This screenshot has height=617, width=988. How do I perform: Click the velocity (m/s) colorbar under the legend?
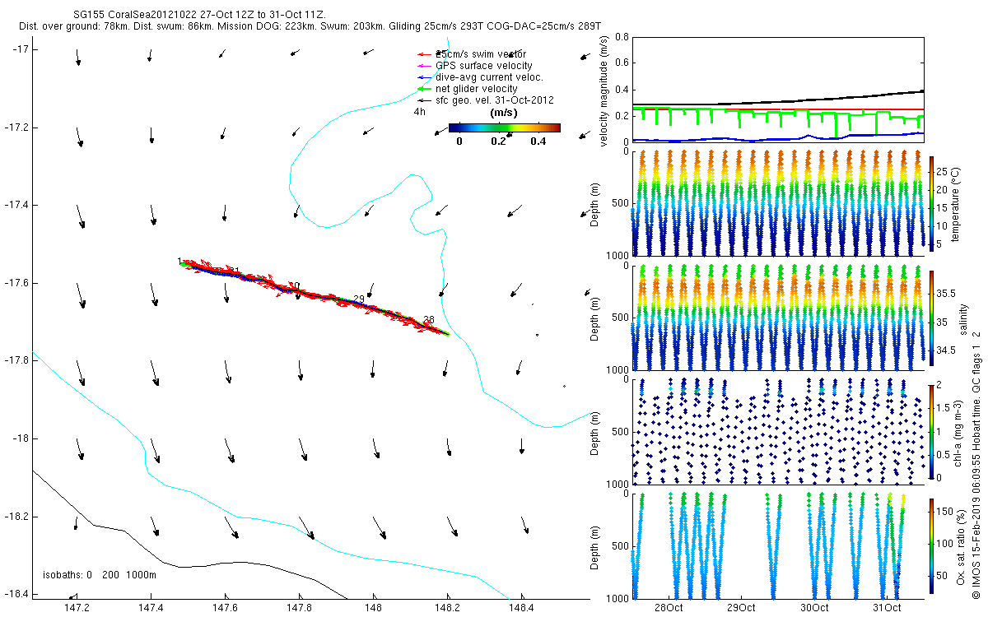click(504, 128)
